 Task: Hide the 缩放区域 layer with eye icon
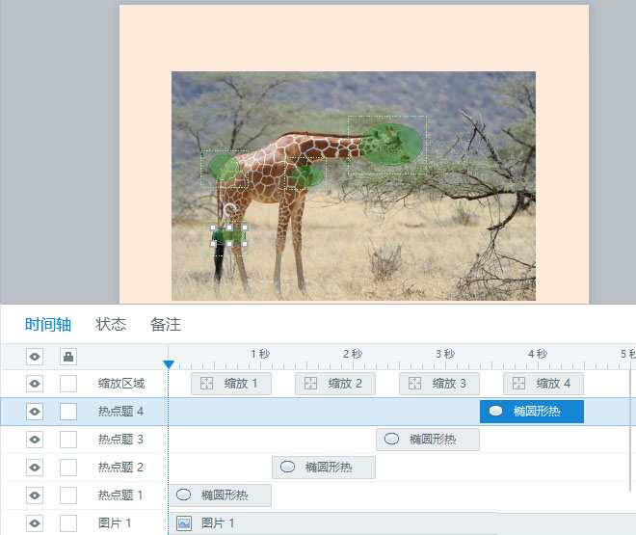pyautogui.click(x=35, y=384)
